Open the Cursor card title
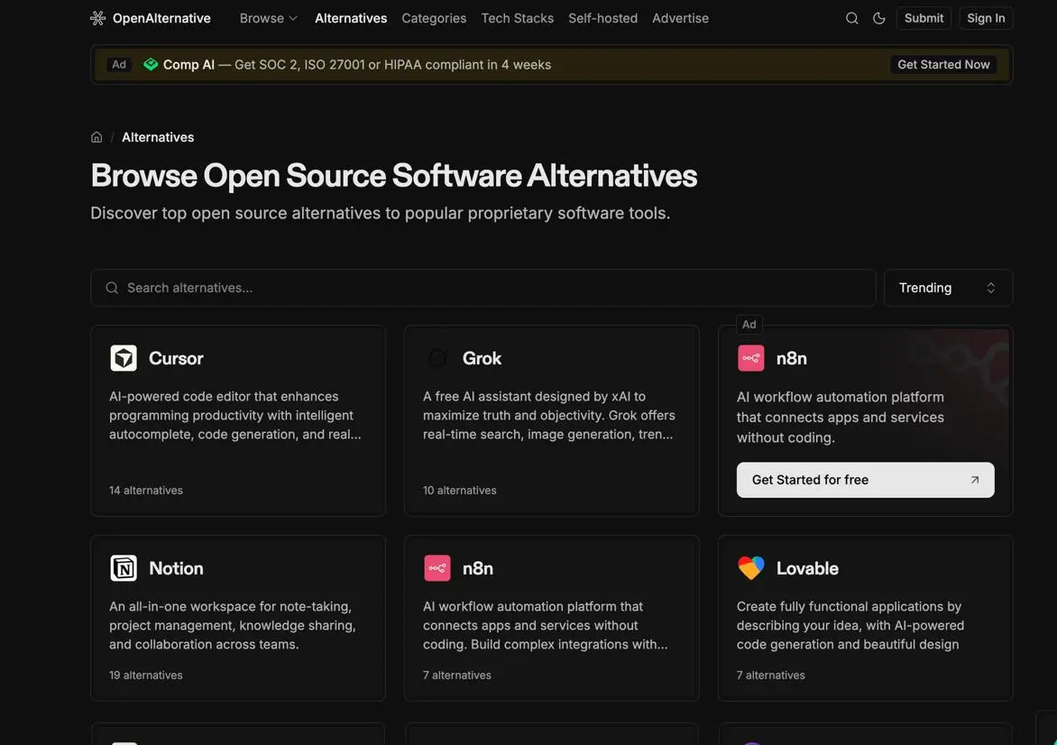This screenshot has height=745, width=1057. (176, 358)
